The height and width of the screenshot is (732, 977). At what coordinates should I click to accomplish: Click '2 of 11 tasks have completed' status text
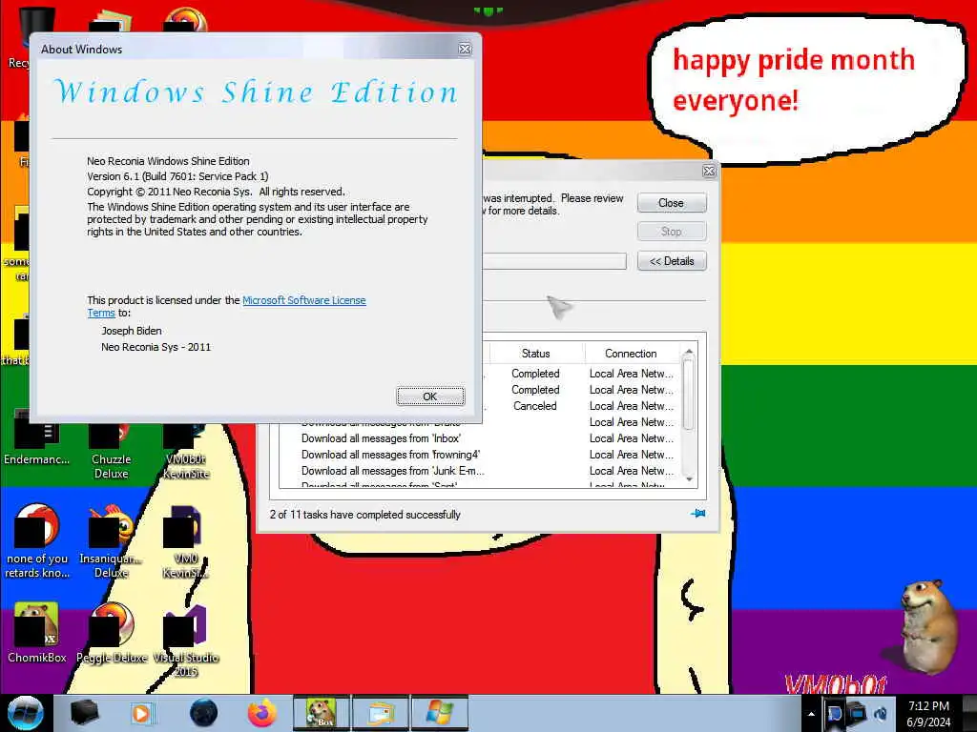[364, 514]
